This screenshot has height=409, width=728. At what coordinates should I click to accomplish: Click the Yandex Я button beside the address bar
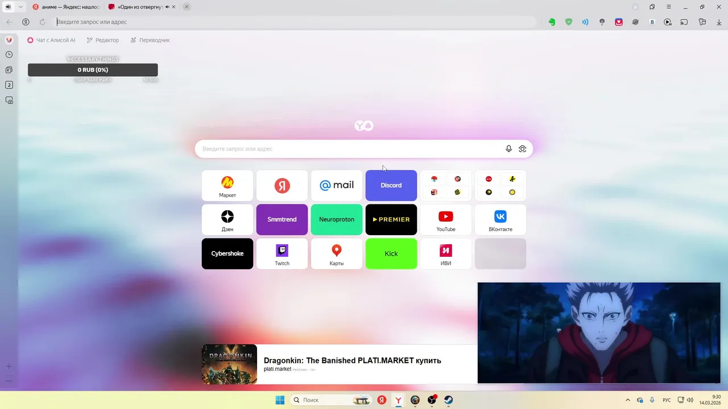(26, 22)
